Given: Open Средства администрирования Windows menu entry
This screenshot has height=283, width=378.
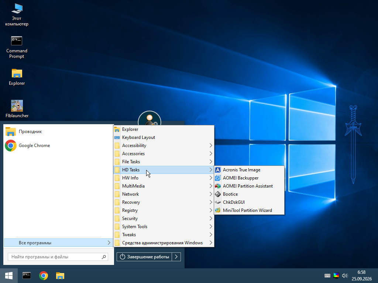Looking at the screenshot, I should point(164,242).
